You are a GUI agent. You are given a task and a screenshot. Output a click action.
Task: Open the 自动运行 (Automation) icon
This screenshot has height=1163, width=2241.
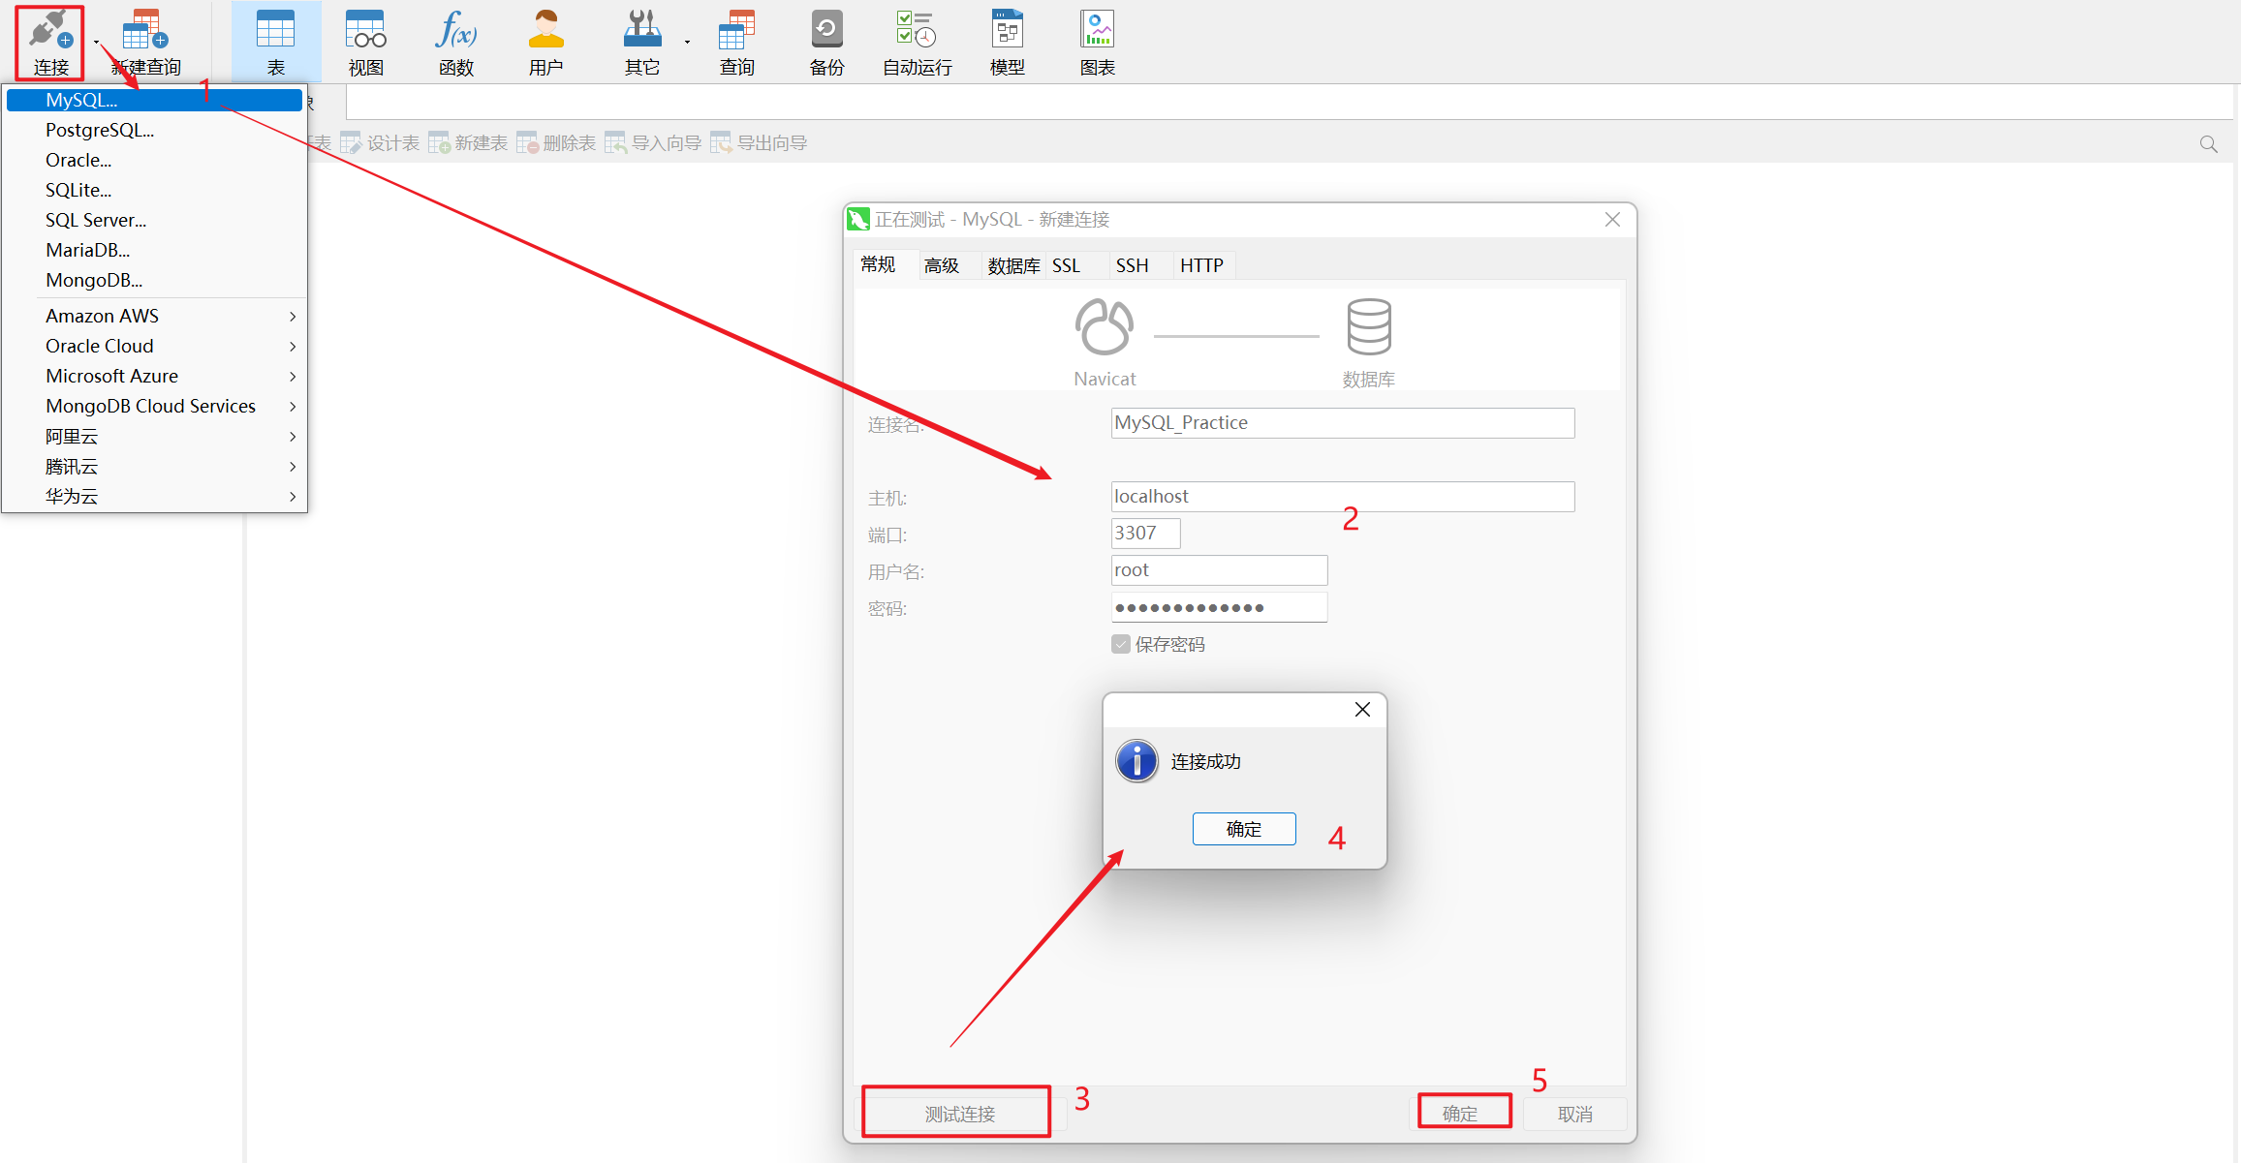tap(917, 43)
